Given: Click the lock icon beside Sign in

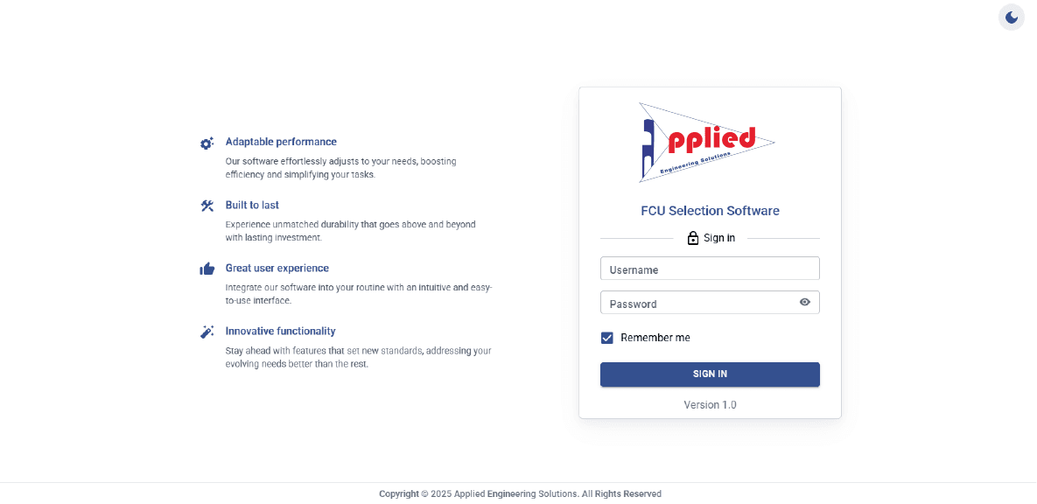Looking at the screenshot, I should click(x=692, y=238).
